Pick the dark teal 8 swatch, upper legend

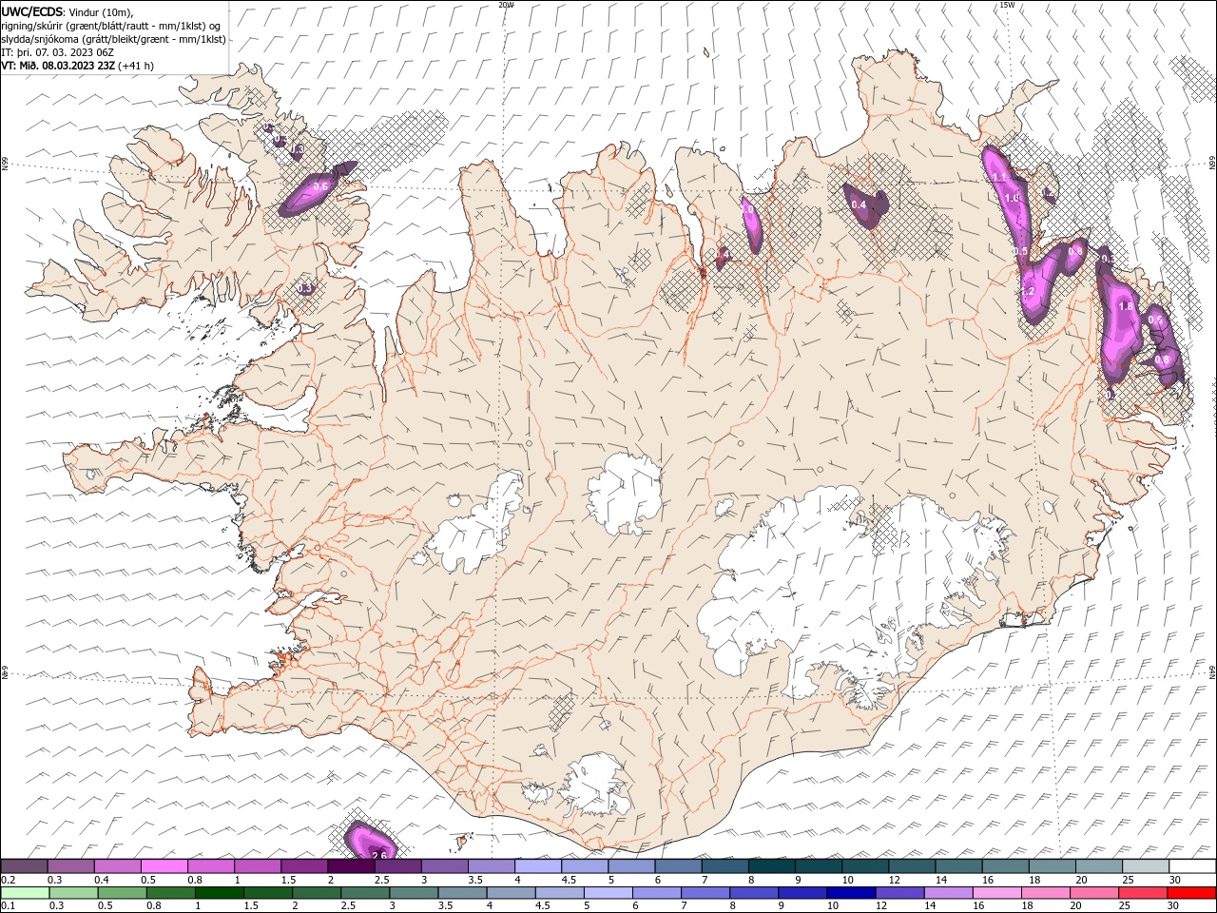772,866
